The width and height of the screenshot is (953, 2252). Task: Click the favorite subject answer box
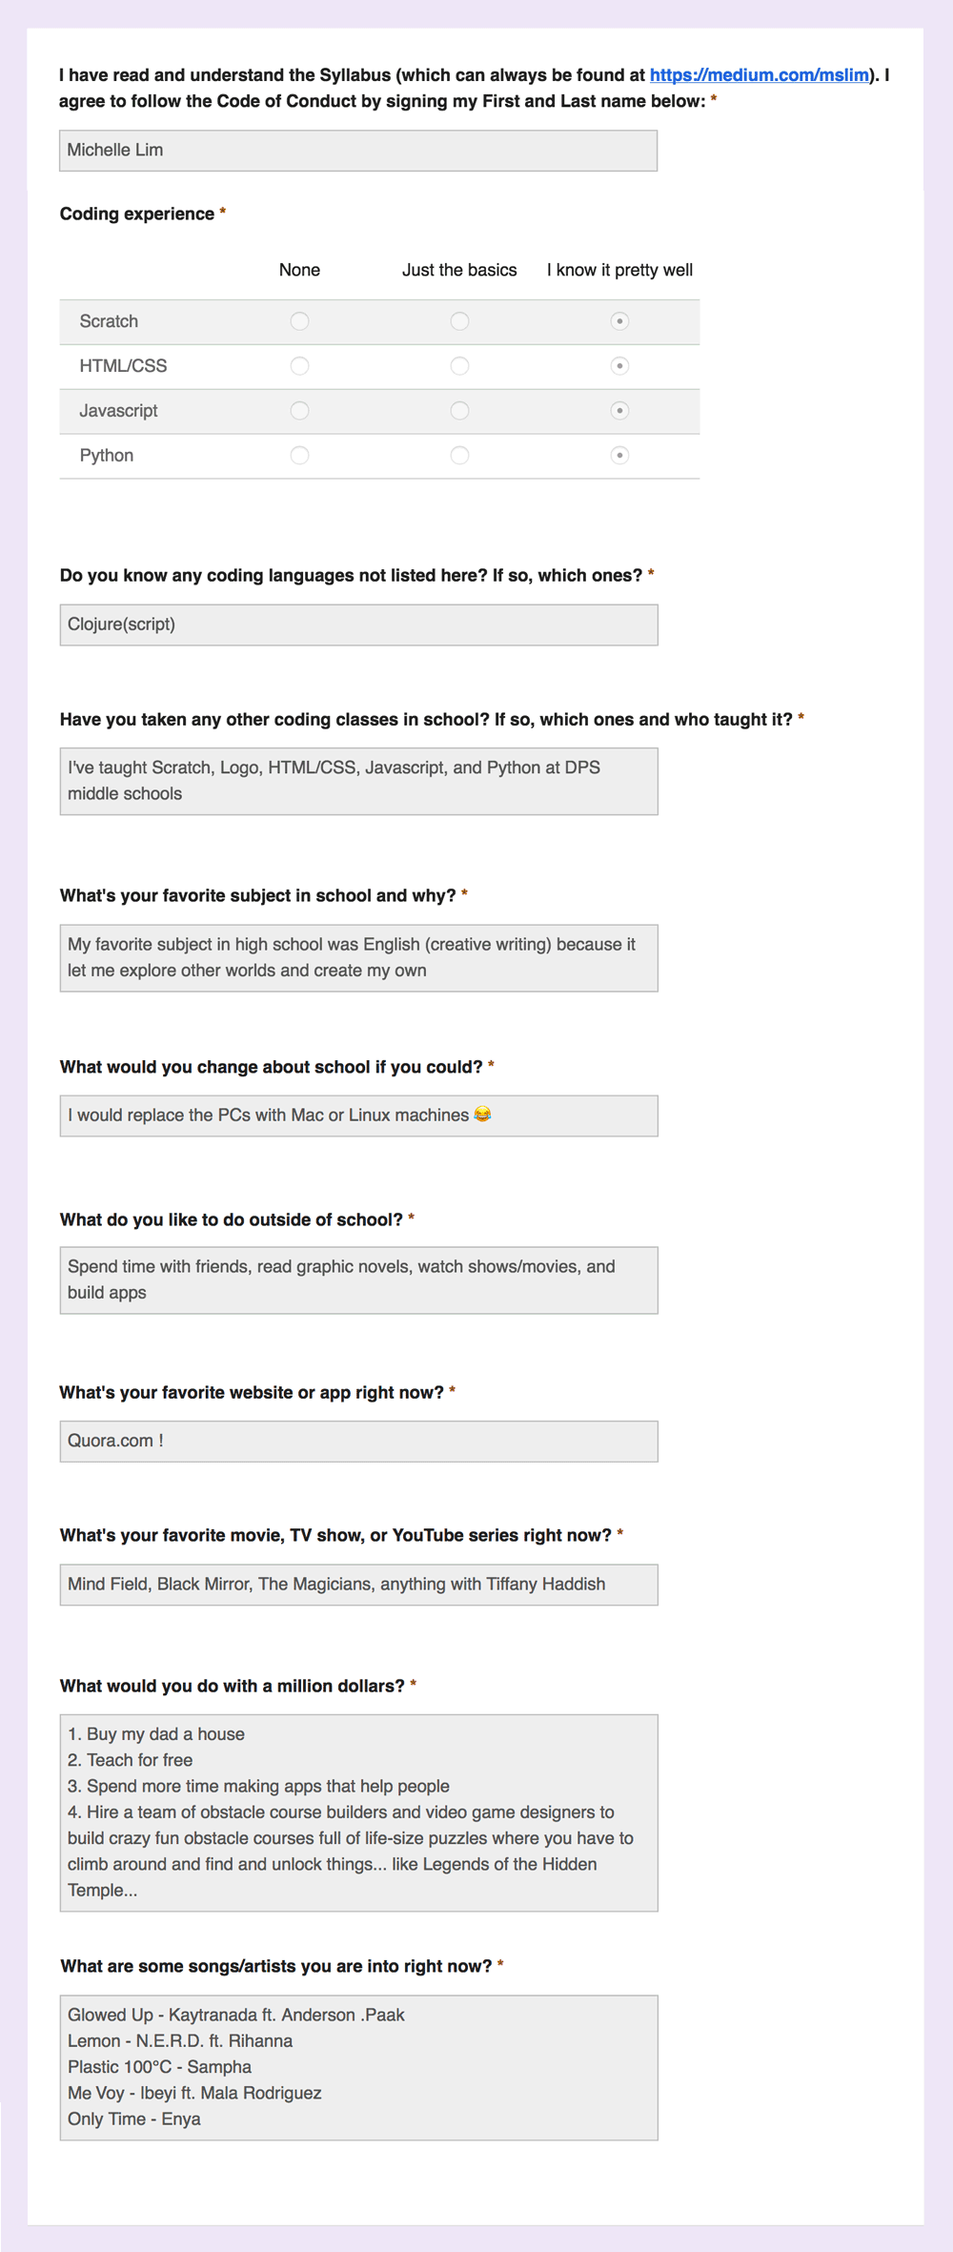[x=358, y=957]
